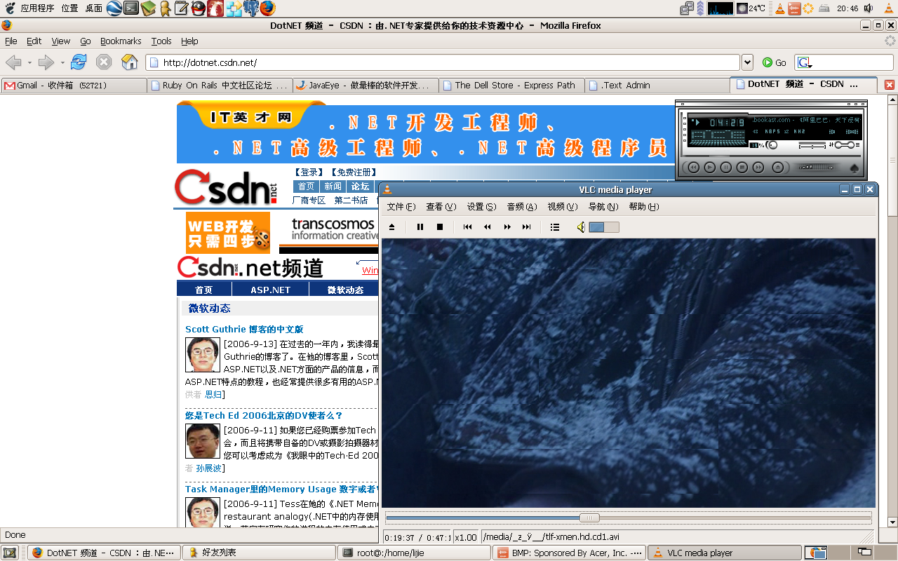Open Back history dropdown arrow

[29, 62]
